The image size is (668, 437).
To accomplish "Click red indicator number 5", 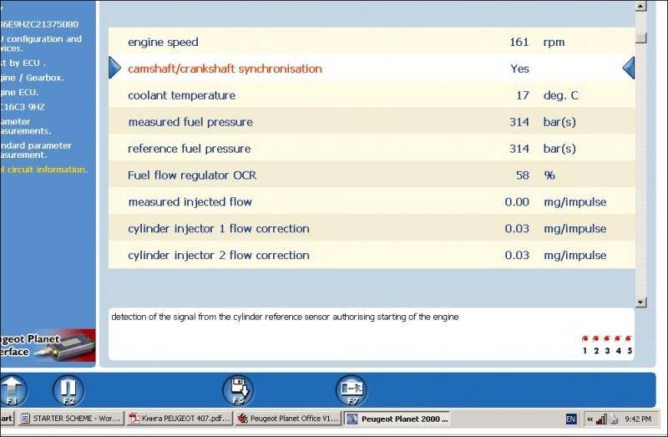I will [629, 340].
